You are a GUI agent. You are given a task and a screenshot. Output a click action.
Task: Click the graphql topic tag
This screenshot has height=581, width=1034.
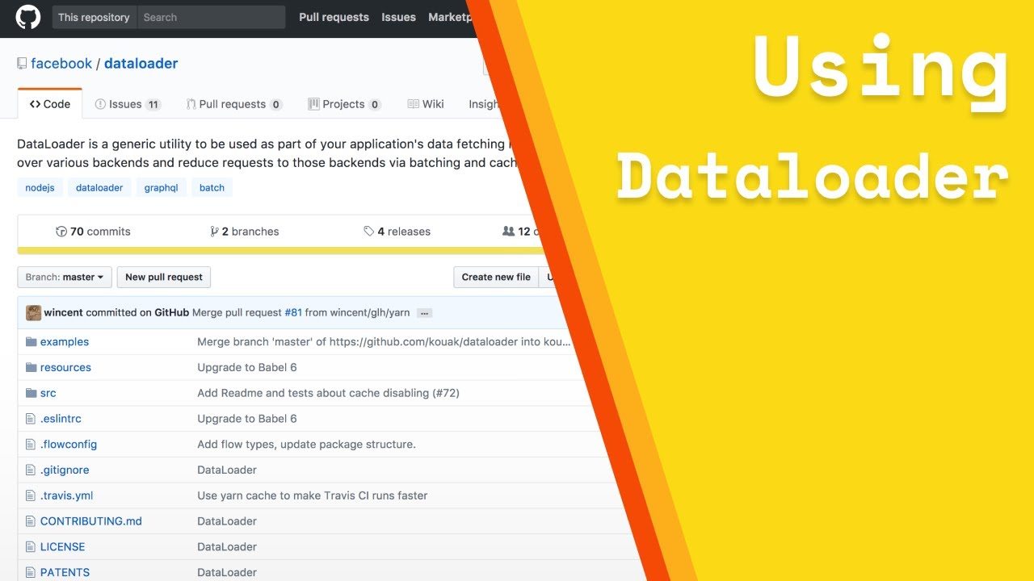[x=161, y=188]
